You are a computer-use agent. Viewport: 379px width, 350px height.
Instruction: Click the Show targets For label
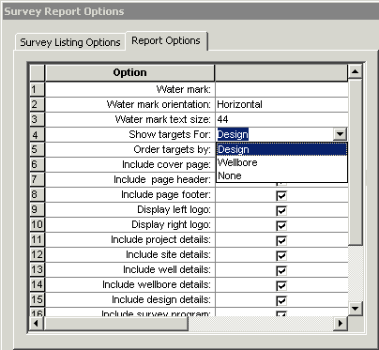[x=170, y=134]
